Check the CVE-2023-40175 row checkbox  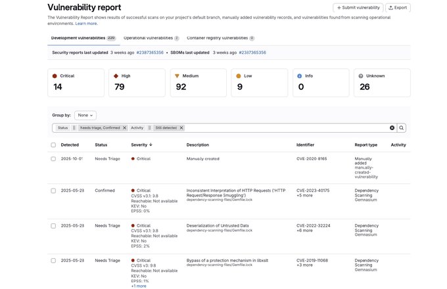pyautogui.click(x=53, y=190)
